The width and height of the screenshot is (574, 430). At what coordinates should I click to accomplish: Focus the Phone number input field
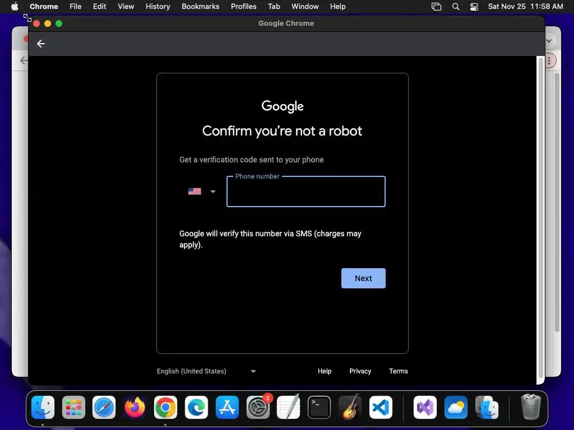coord(305,191)
